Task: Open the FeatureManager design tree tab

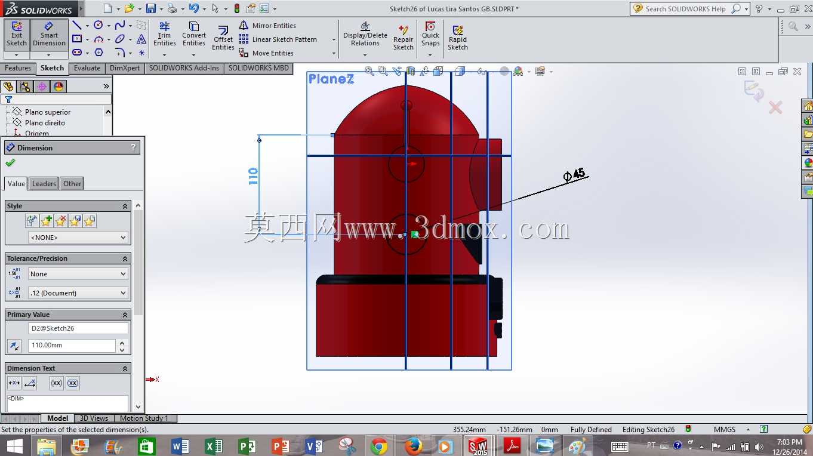Action: click(8, 87)
